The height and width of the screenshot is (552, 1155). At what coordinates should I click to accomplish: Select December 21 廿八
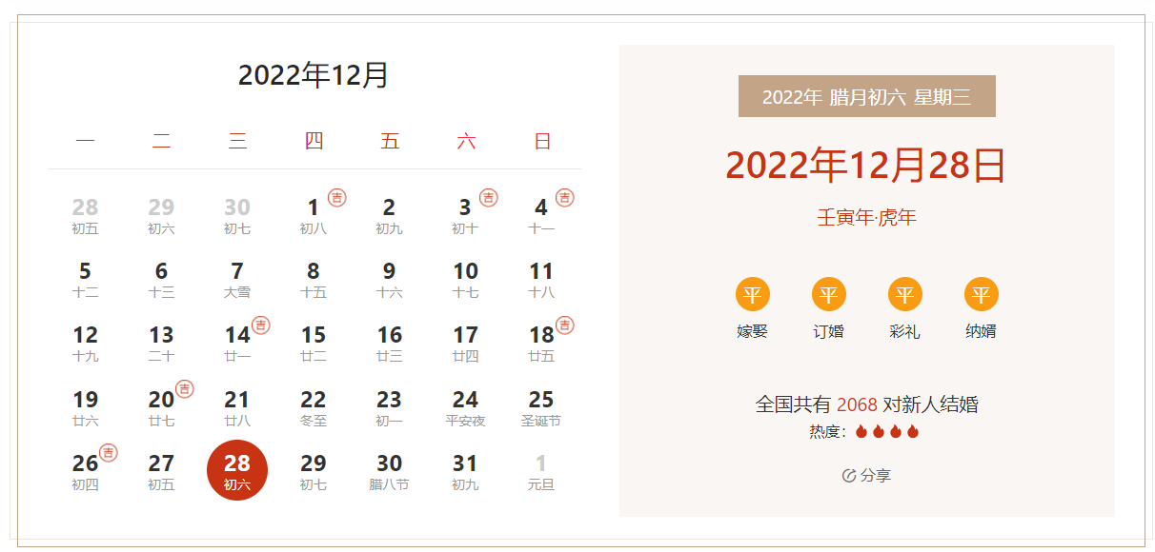tap(237, 407)
